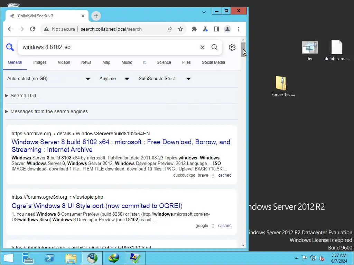The width and height of the screenshot is (354, 265).
Task: Select the General category tab
Action: pyautogui.click(x=15, y=62)
